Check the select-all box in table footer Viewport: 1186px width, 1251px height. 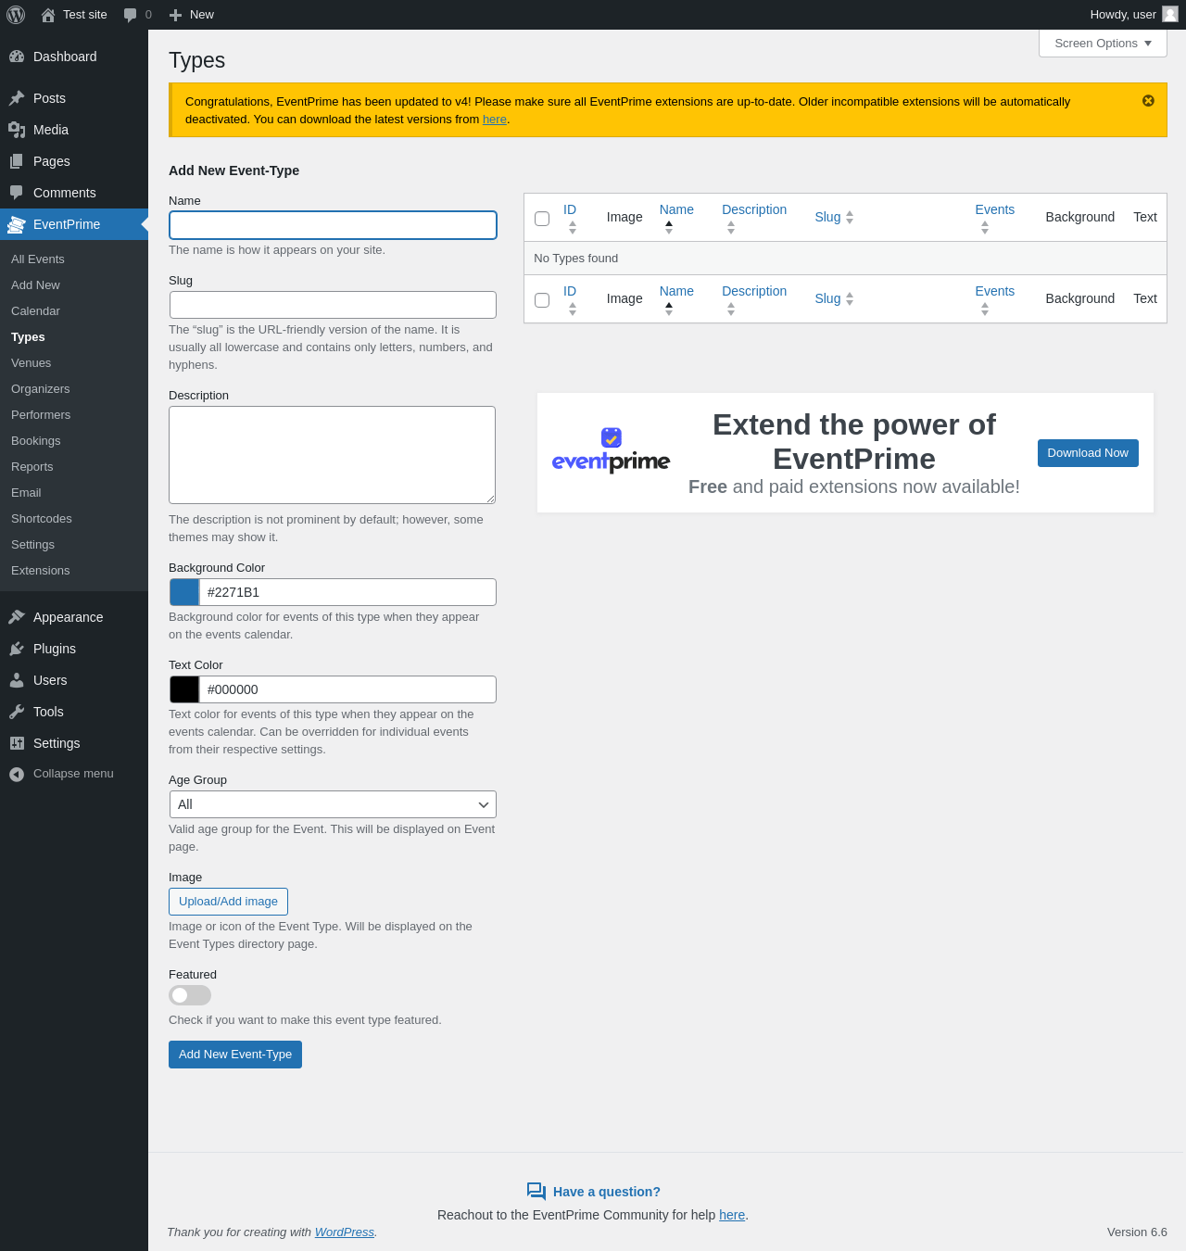click(x=542, y=300)
